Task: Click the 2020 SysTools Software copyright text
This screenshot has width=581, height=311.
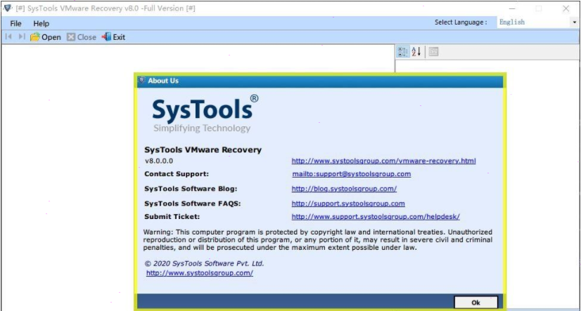Action: [204, 264]
